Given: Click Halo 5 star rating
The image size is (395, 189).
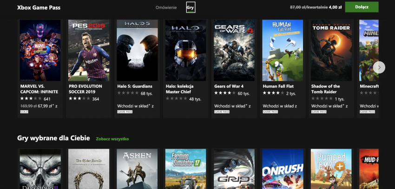Looking at the screenshot, I should [128, 93].
